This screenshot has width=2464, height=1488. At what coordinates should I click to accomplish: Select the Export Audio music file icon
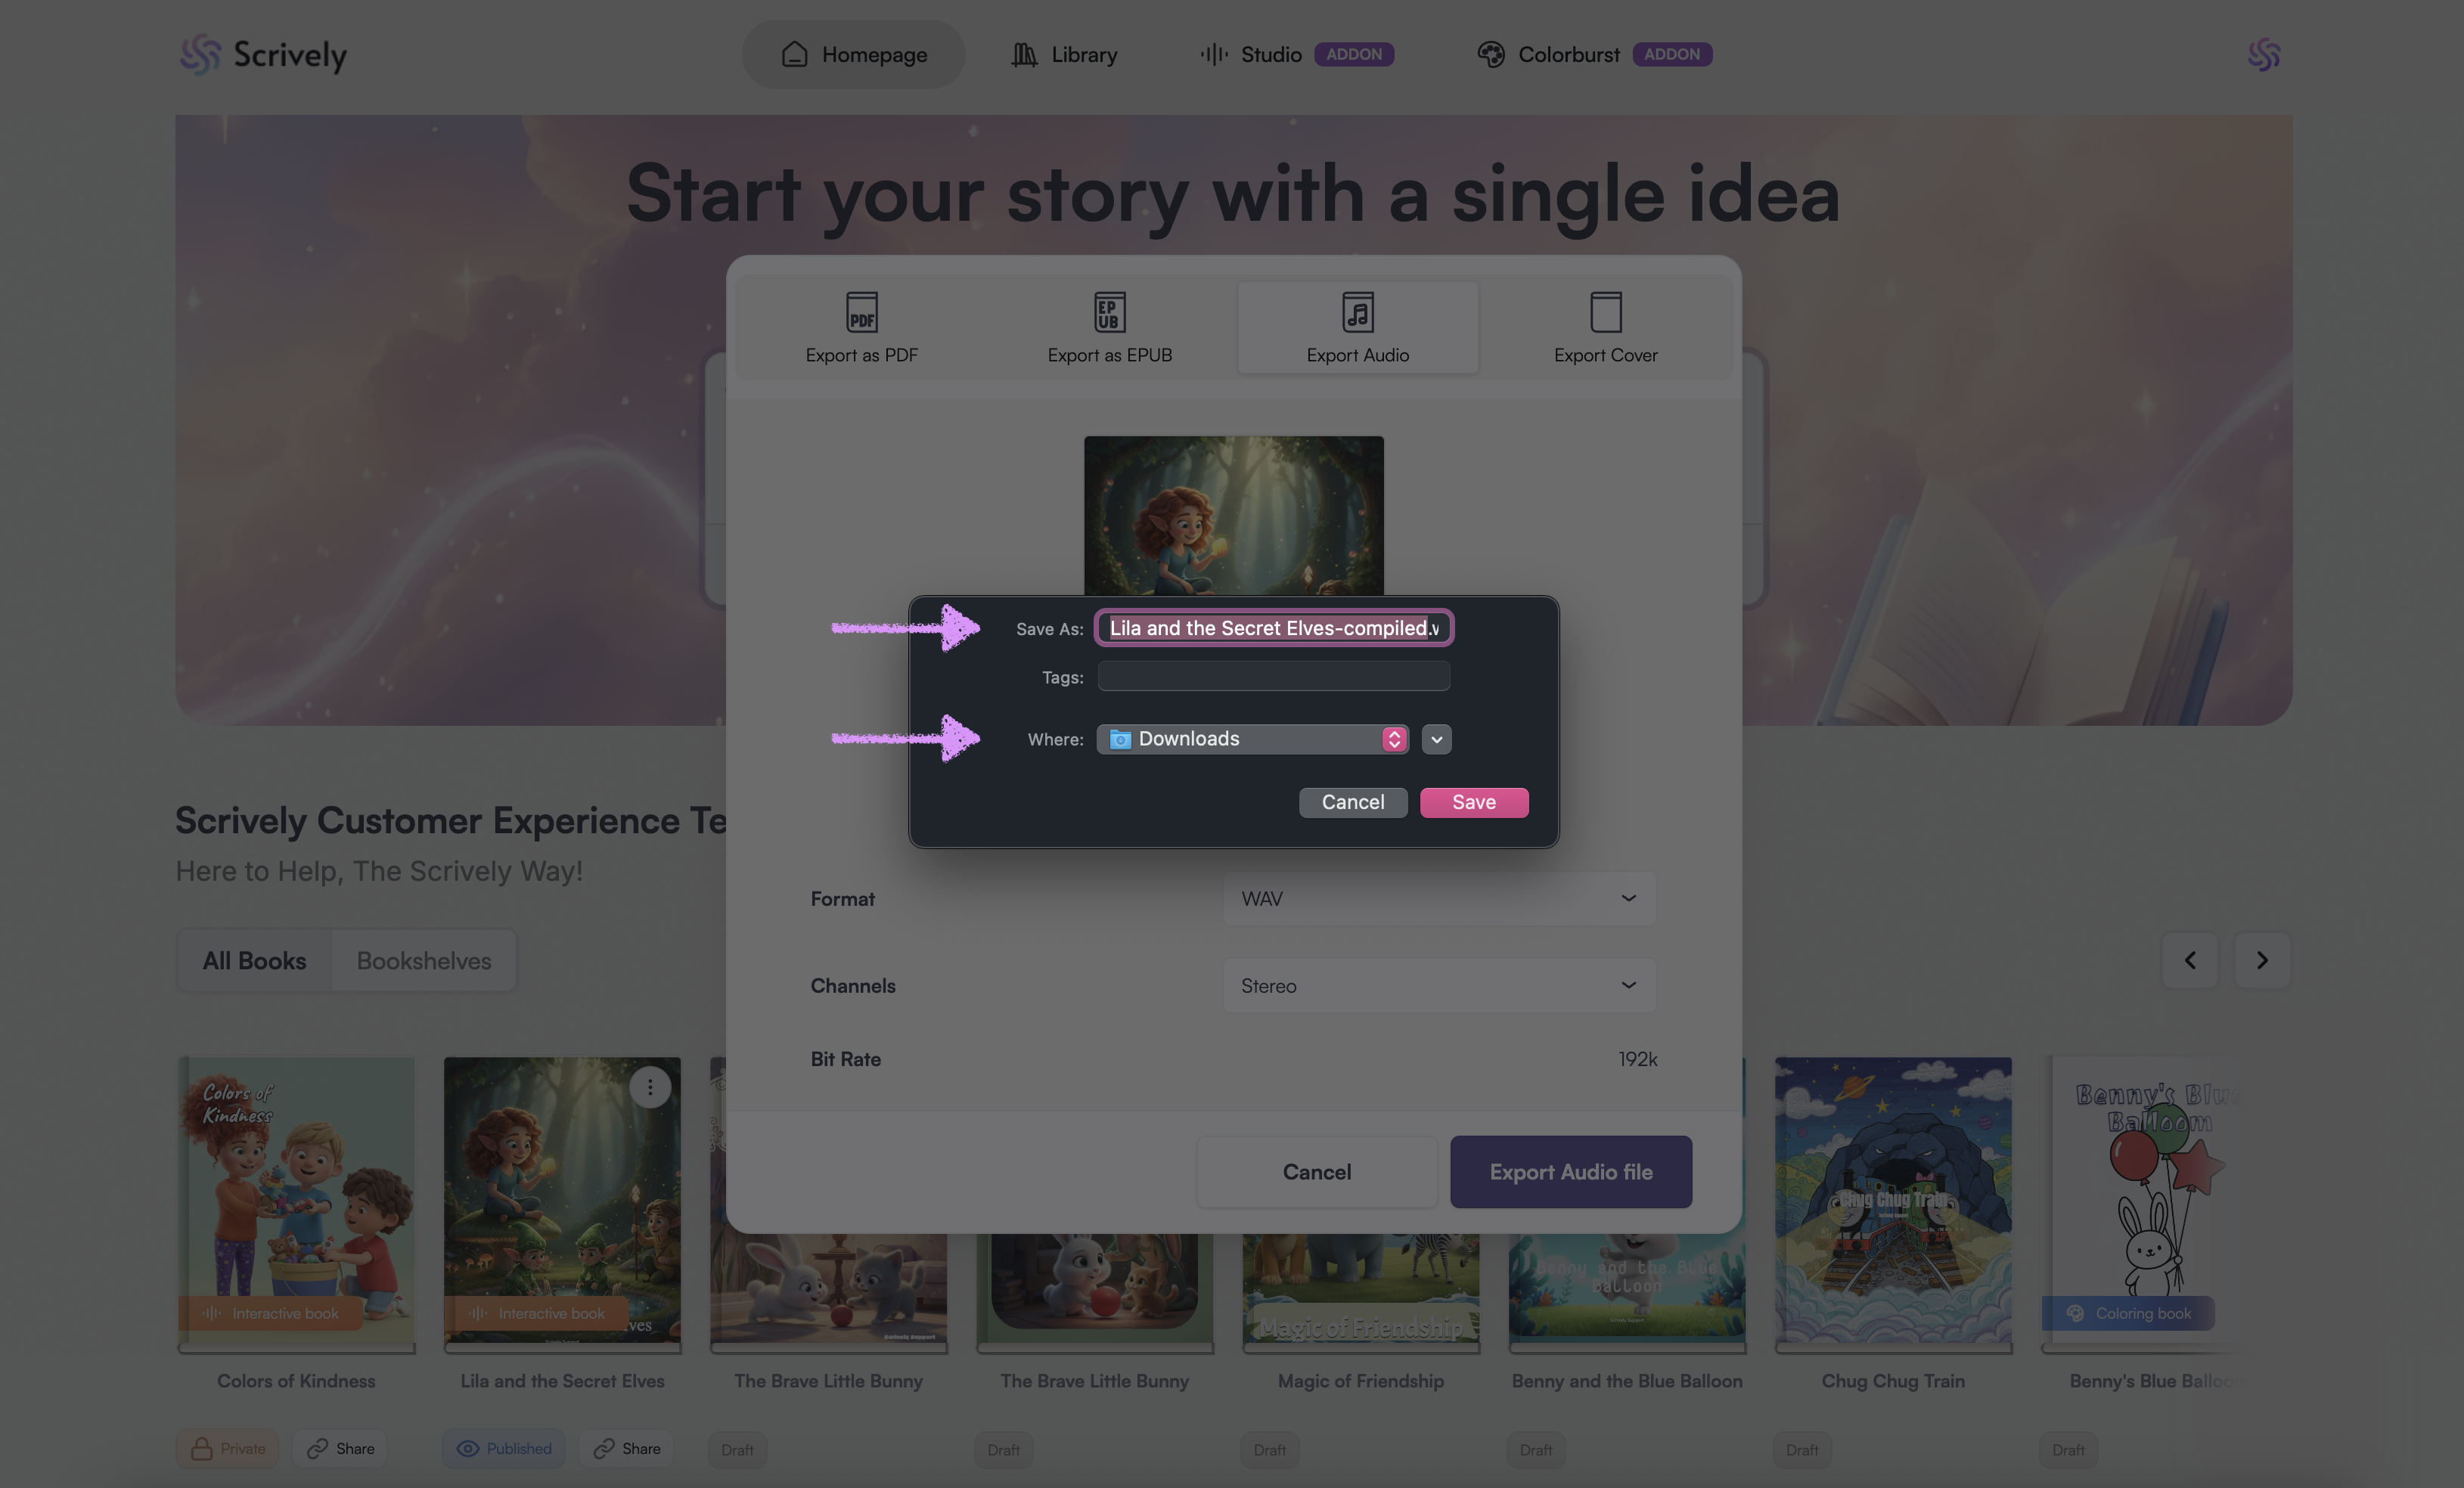click(x=1357, y=312)
